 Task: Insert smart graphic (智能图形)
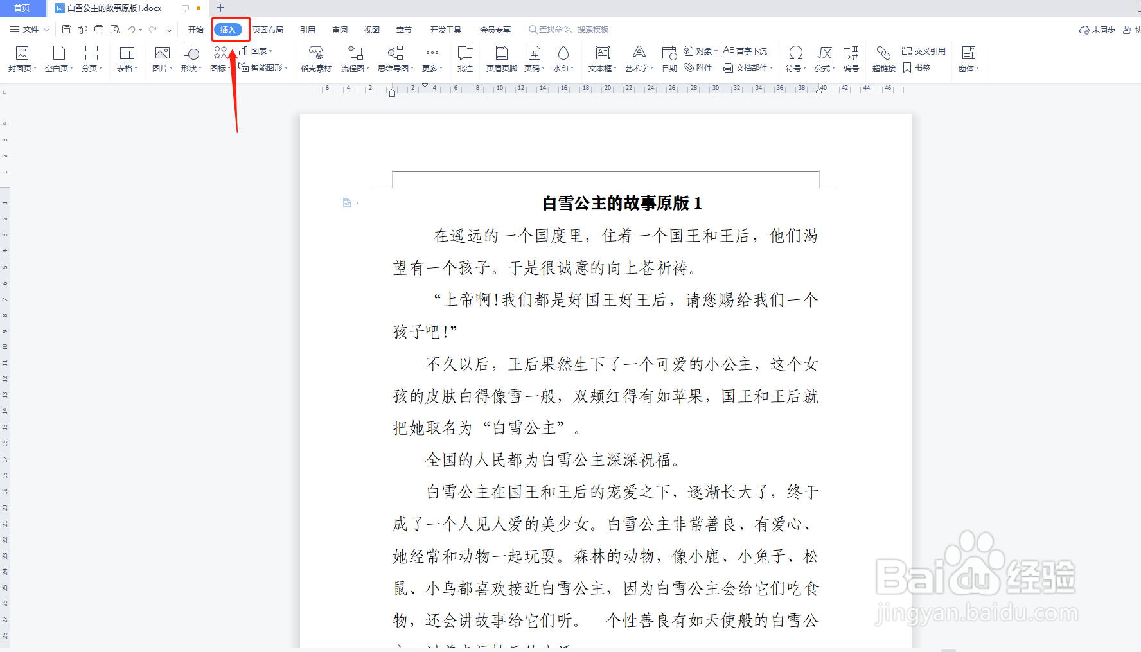pos(263,67)
